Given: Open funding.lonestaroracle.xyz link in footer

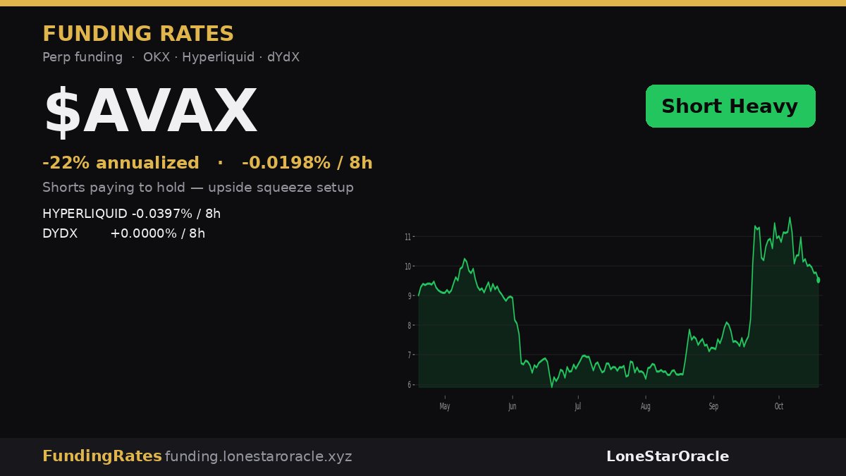Looking at the screenshot, I should tap(258, 457).
